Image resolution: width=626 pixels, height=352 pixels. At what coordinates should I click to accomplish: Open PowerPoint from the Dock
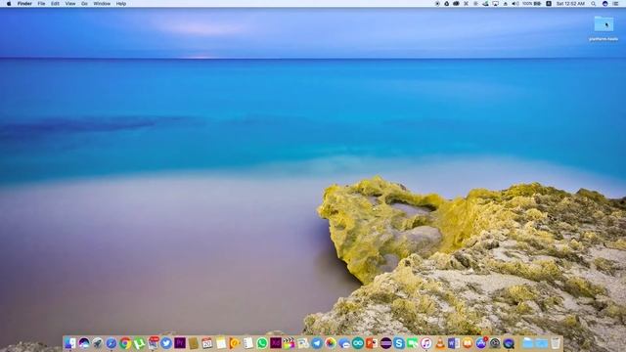point(372,343)
